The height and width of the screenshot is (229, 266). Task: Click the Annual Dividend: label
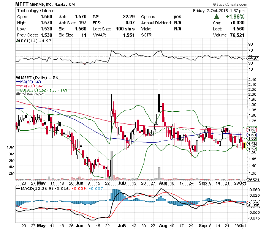click(156, 23)
